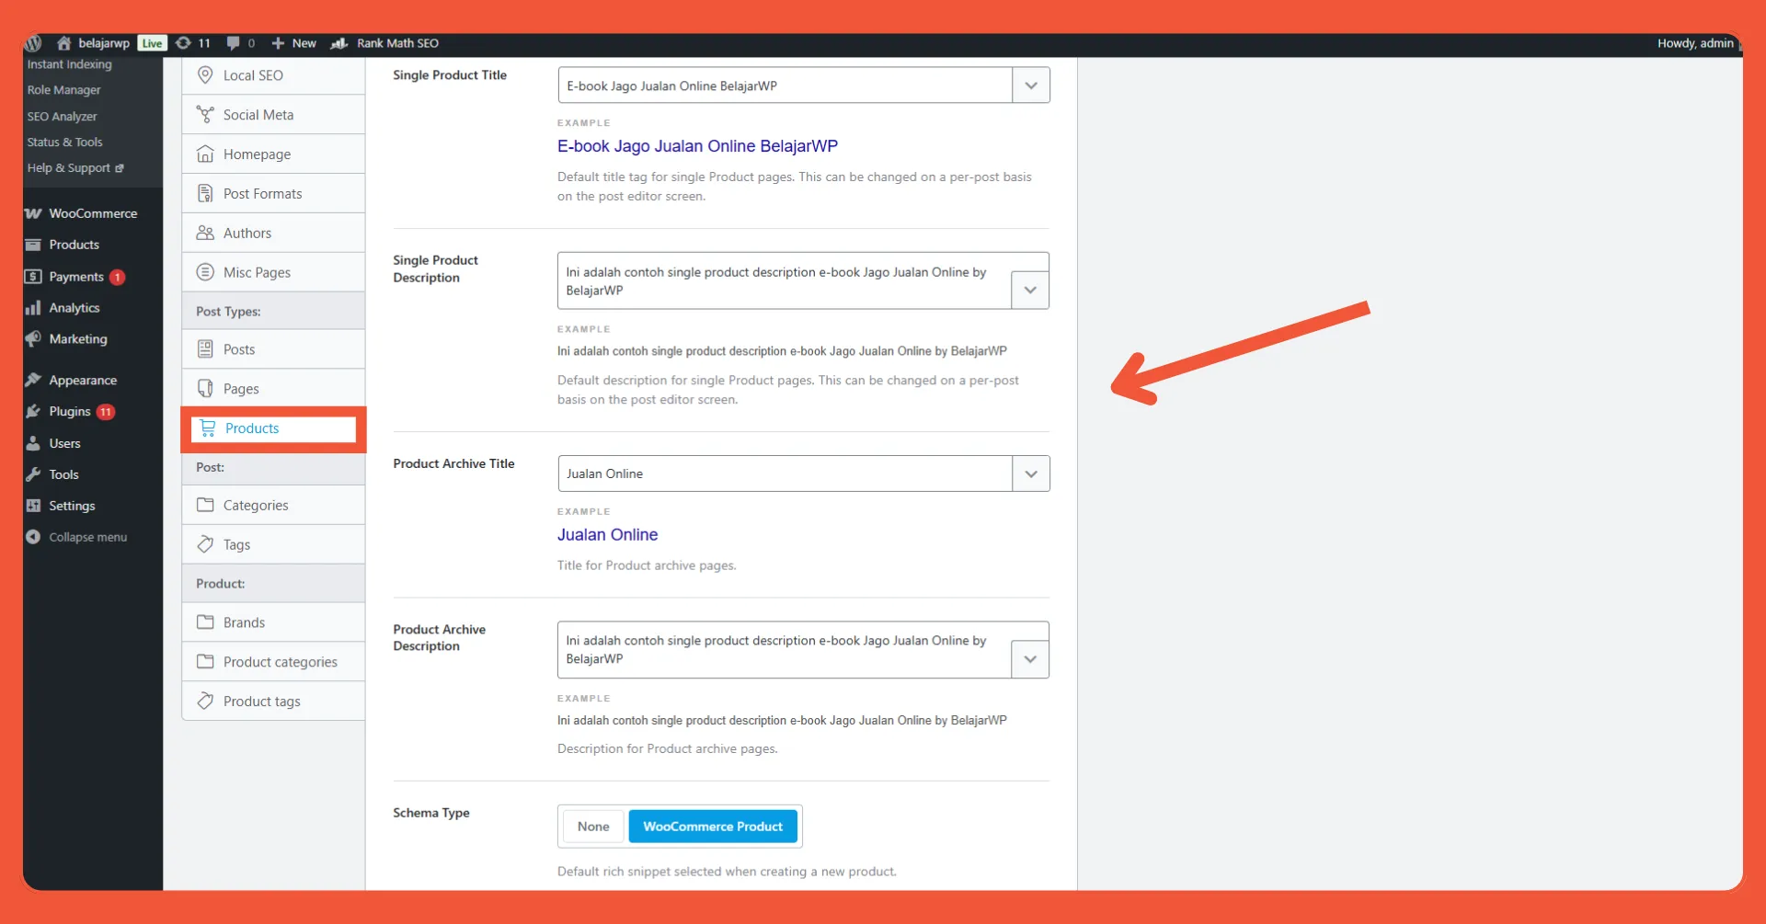Click inside the Product Archive Title field
Viewport: 1766px width, 924px height.
[782, 473]
